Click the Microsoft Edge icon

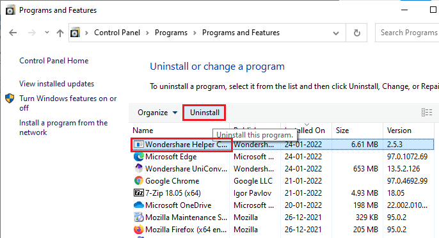(x=139, y=157)
